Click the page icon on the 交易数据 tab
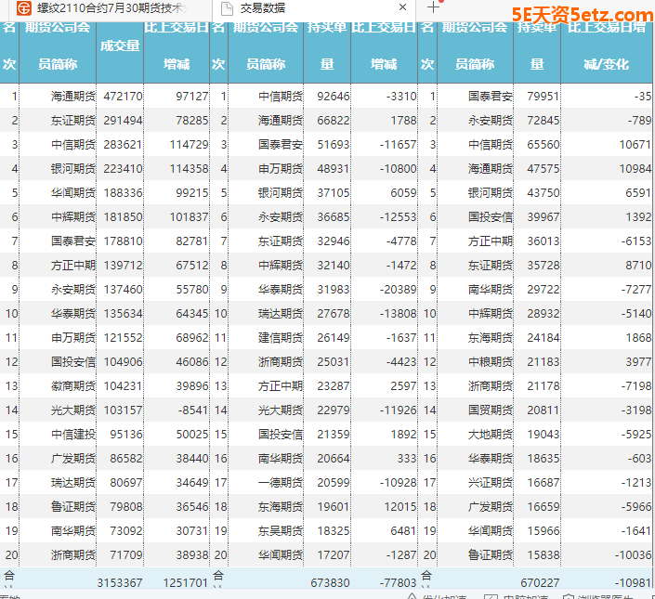Viewport: 655px width, 599px height. click(226, 8)
